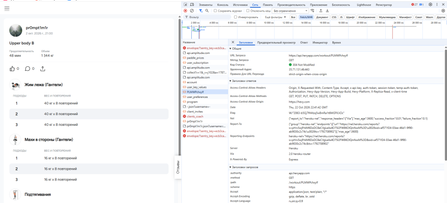Open the hamburger menu on the Hevy page
The height and width of the screenshot is (203, 447).
[7, 9]
